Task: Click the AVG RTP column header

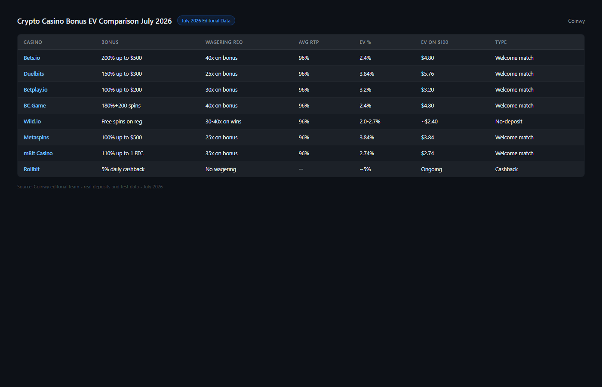Action: pos(309,42)
